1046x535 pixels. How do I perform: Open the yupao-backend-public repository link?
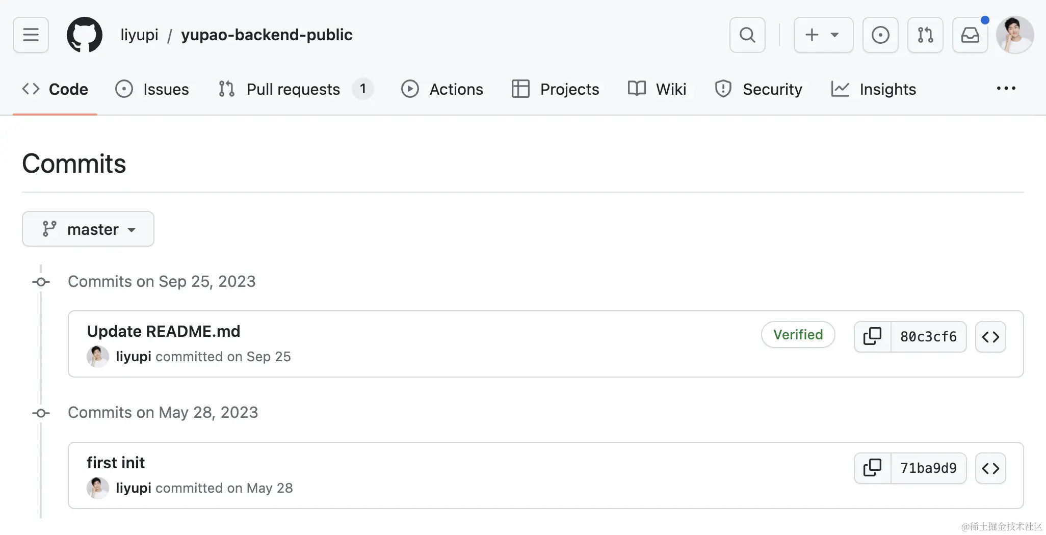tap(267, 35)
